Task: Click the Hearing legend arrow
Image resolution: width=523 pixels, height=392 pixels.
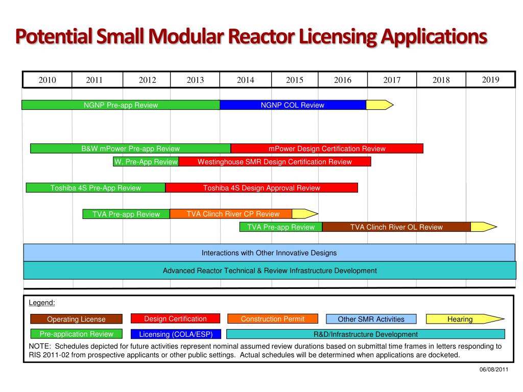Action: click(465, 319)
